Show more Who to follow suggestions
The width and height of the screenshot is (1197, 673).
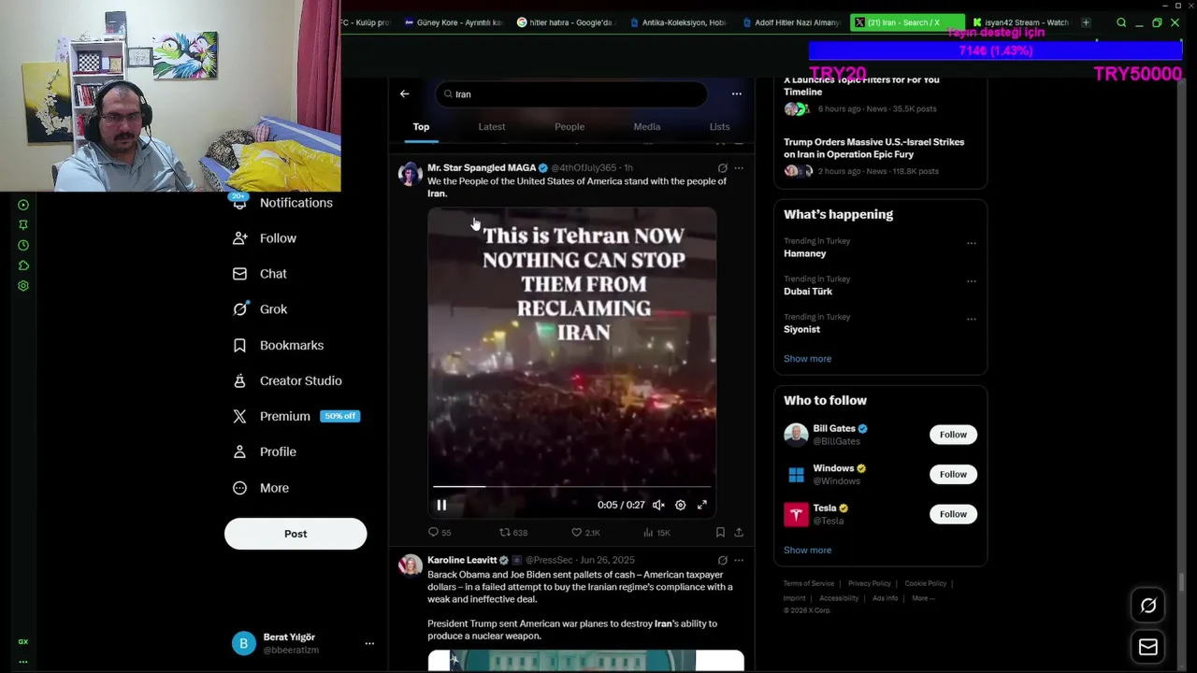click(807, 551)
